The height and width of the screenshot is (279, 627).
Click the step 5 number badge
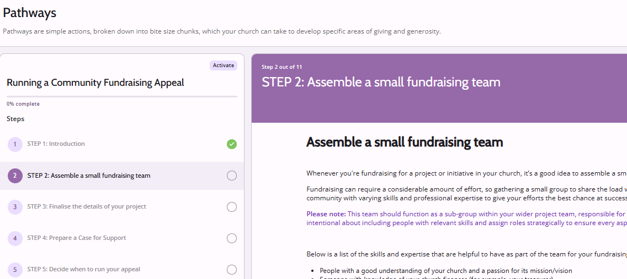(x=15, y=270)
